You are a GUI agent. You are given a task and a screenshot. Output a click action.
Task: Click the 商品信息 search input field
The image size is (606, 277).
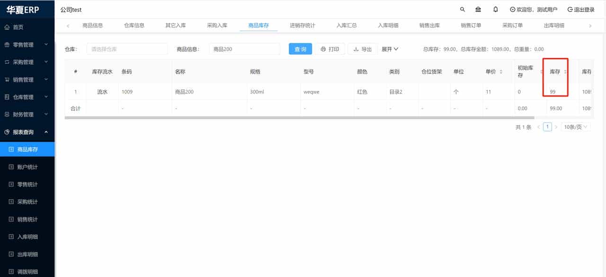[244, 49]
